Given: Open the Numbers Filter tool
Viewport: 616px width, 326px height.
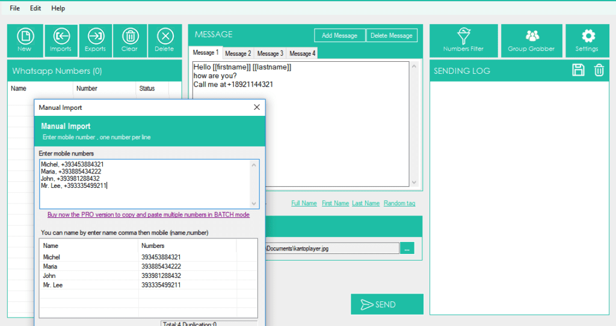Looking at the screenshot, I should 463,41.
